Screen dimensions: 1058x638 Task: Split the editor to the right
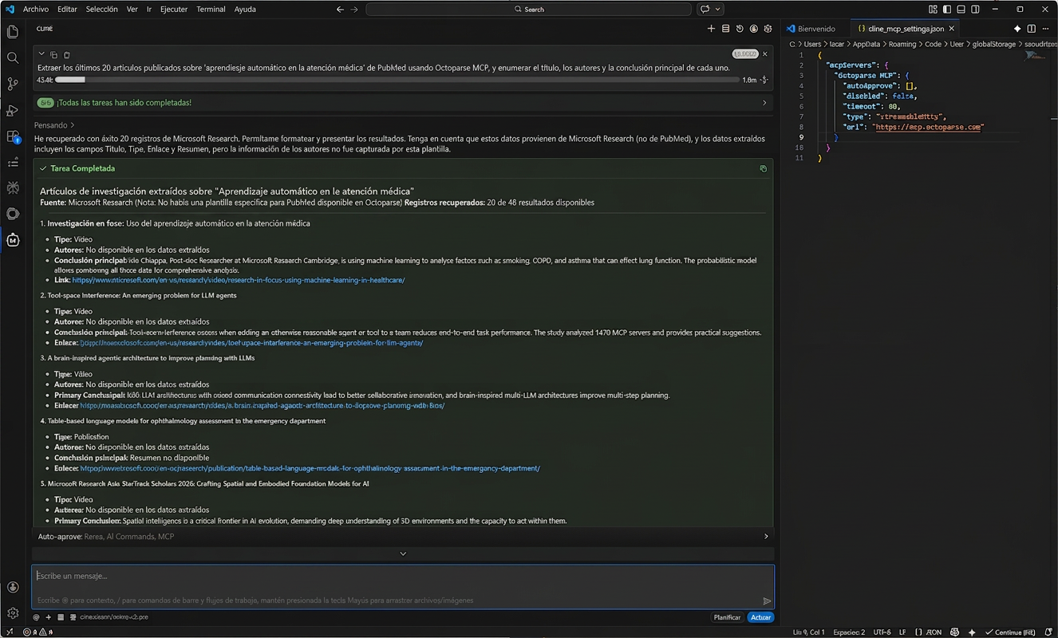[x=1032, y=29]
